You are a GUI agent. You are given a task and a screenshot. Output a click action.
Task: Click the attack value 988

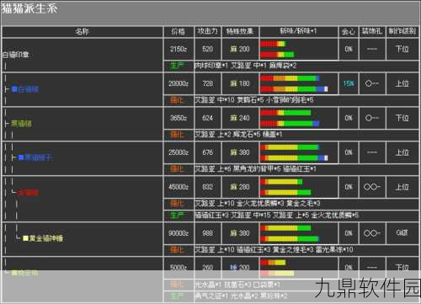click(x=208, y=233)
